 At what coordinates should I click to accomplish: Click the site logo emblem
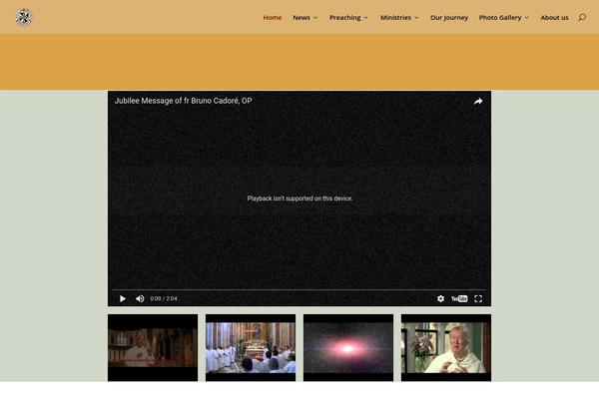tap(24, 17)
